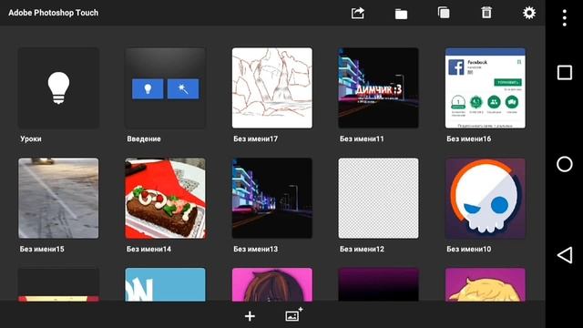Open the Android three-dot overflow menu
Image resolution: width=583 pixels, height=328 pixels.
[x=565, y=18]
